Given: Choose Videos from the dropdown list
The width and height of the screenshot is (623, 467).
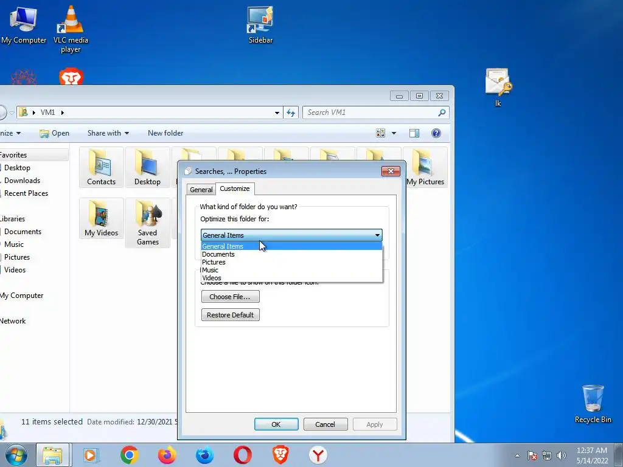Looking at the screenshot, I should click(x=291, y=278).
